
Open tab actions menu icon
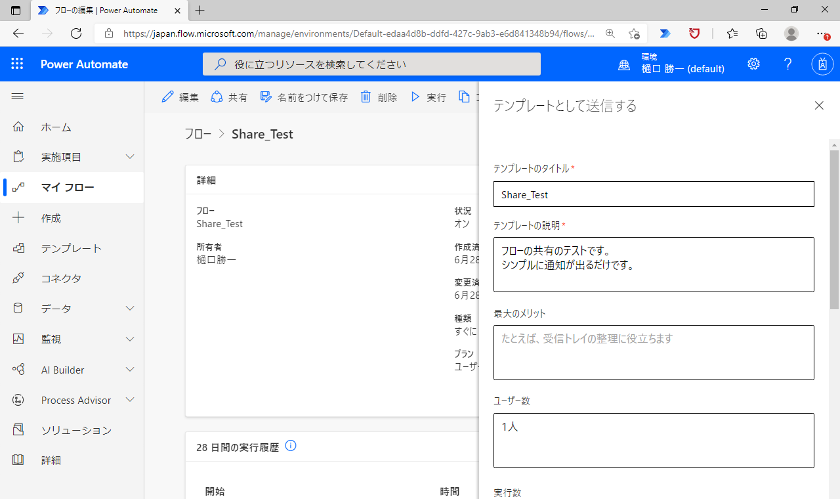16,10
